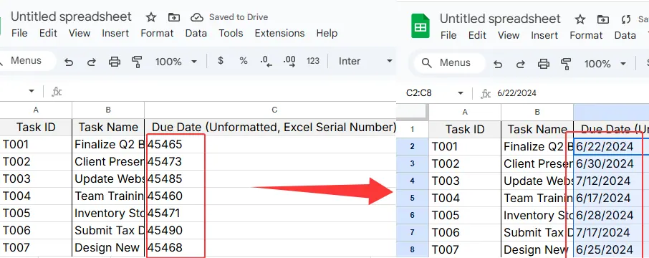Click Move to folder icon in left window
This screenshot has height=258, width=649.
click(174, 17)
